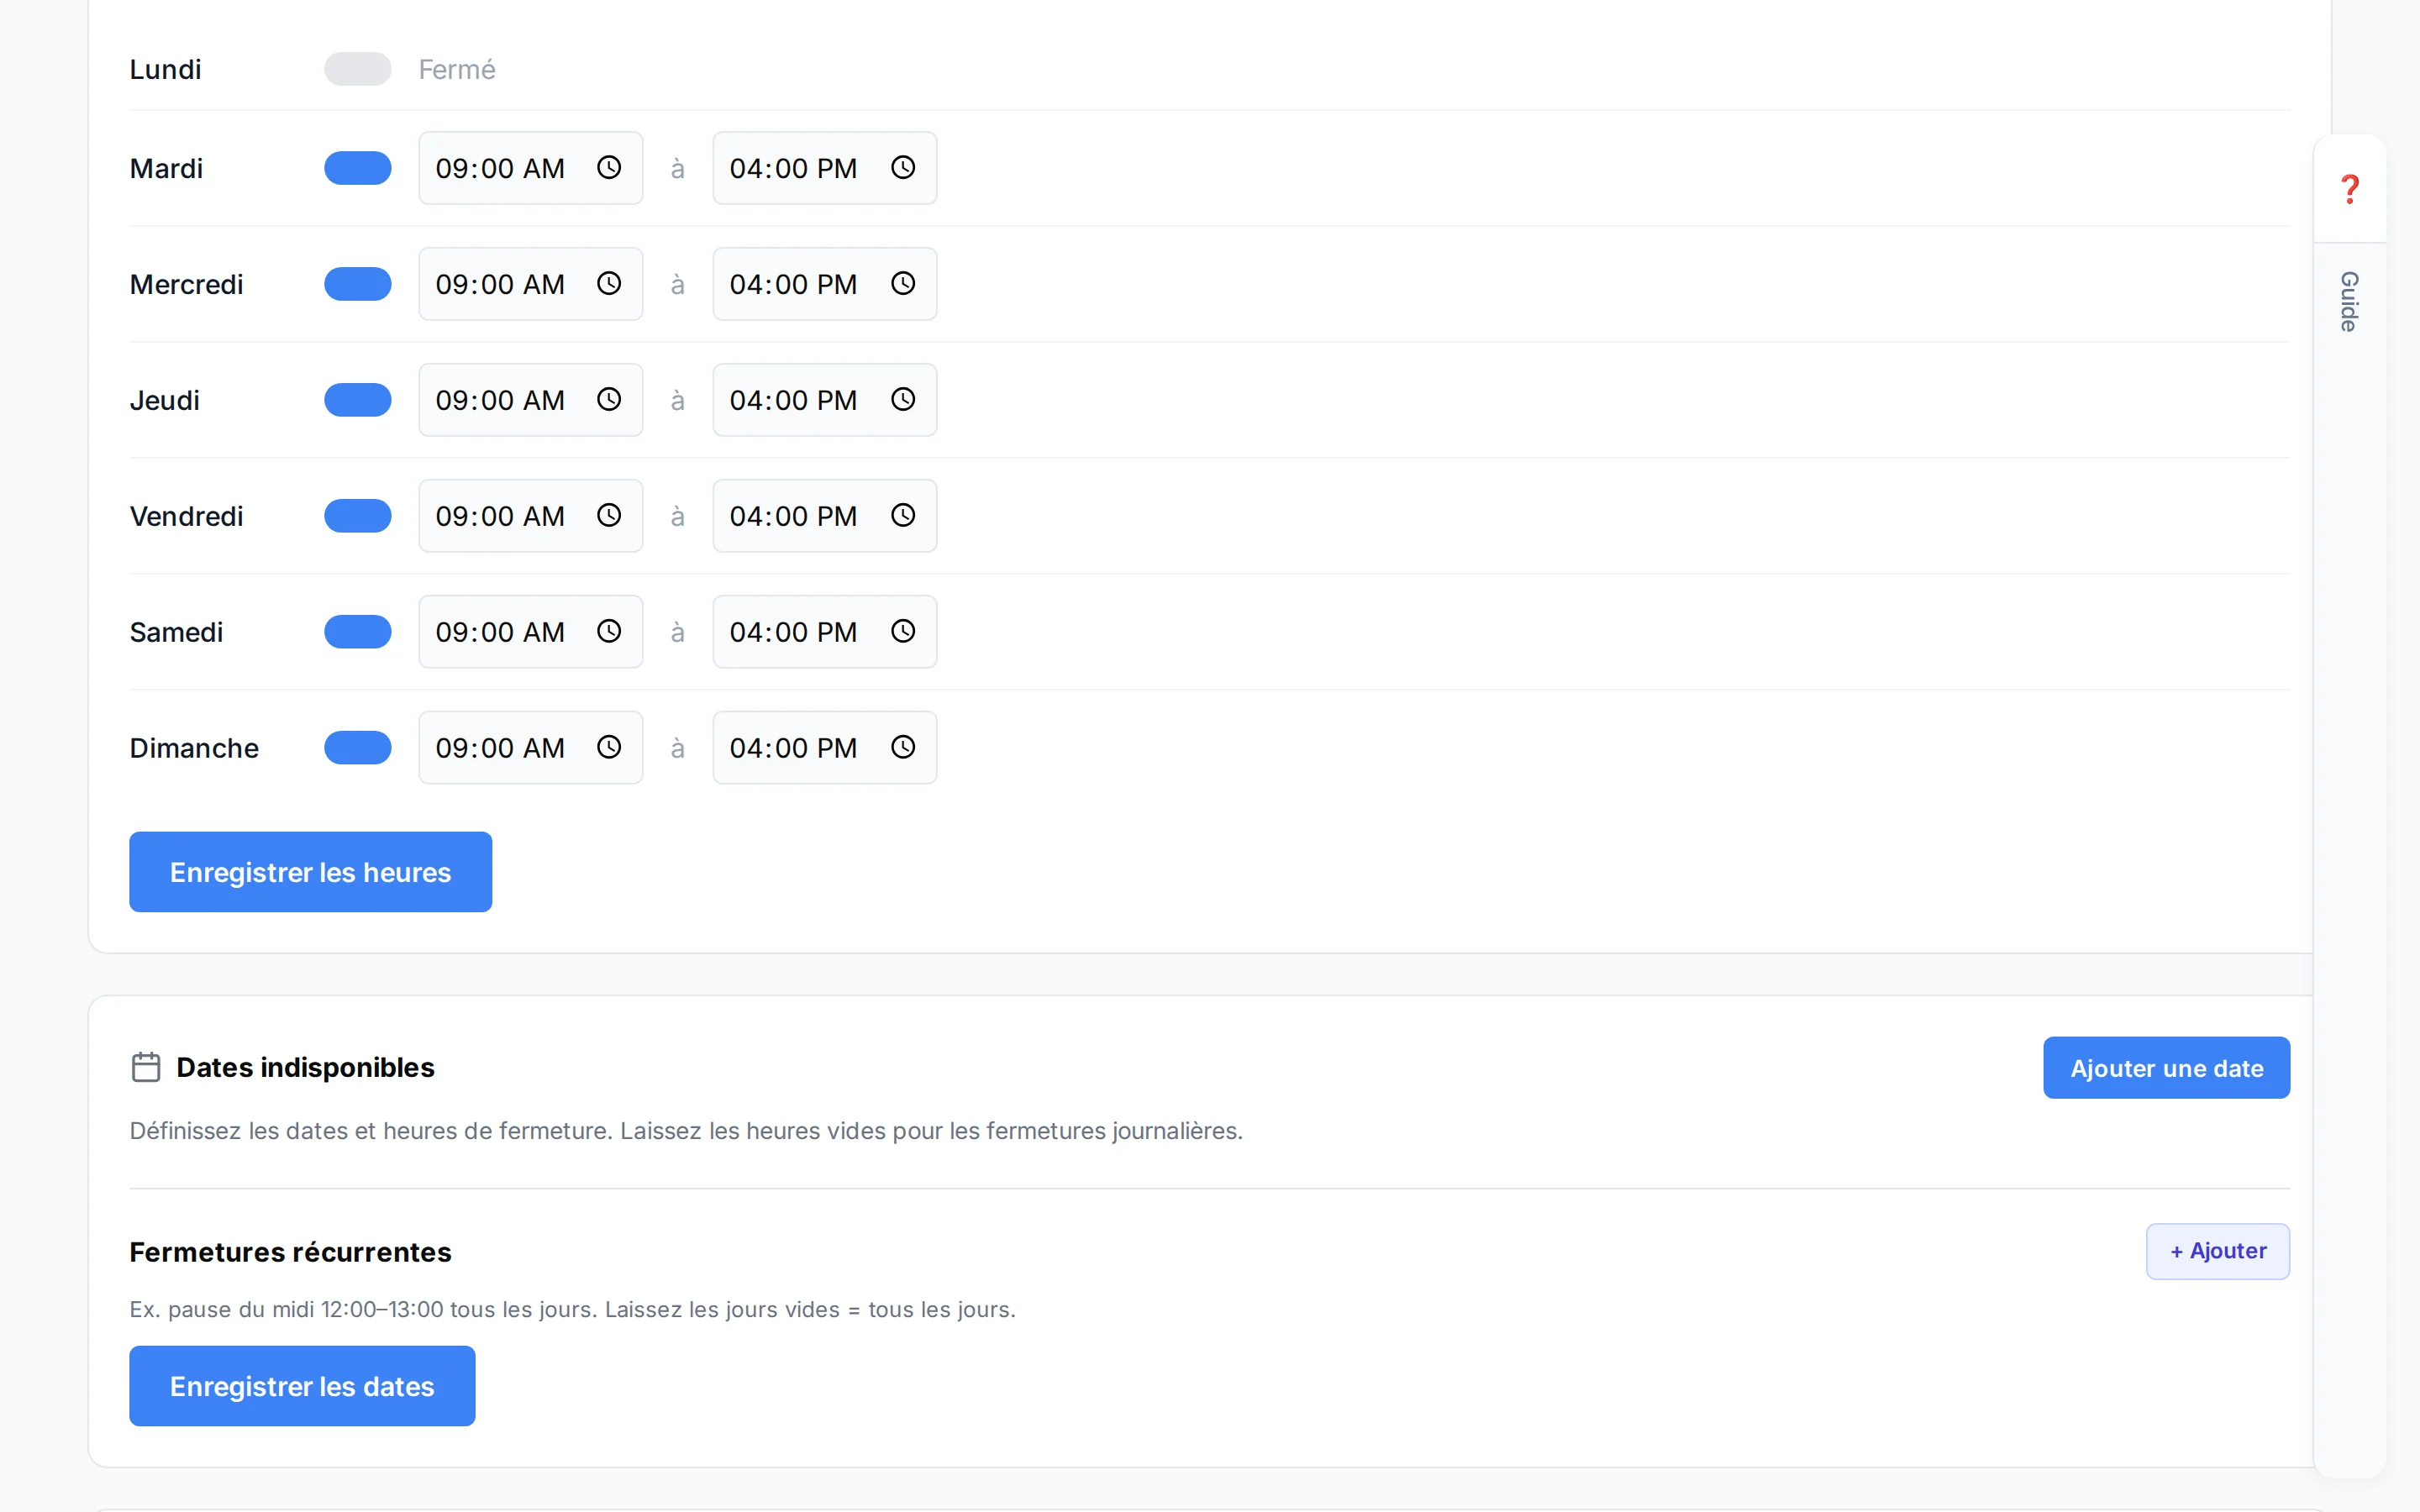Screen dimensions: 2420x1512
Task: Open clock picker for Samedi closing time
Action: 903,632
